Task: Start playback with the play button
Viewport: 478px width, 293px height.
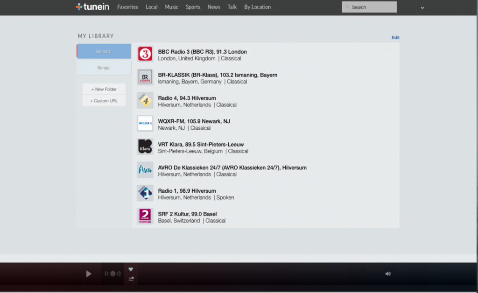Action: (88, 274)
